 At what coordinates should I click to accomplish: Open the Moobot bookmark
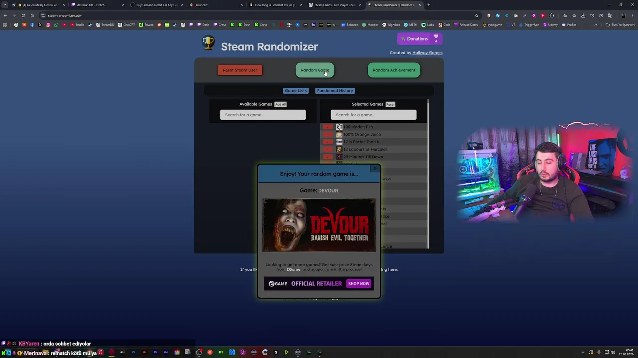point(370,25)
